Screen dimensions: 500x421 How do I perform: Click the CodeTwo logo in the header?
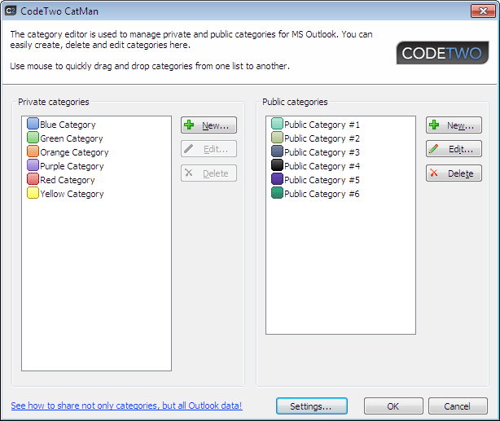(x=442, y=52)
